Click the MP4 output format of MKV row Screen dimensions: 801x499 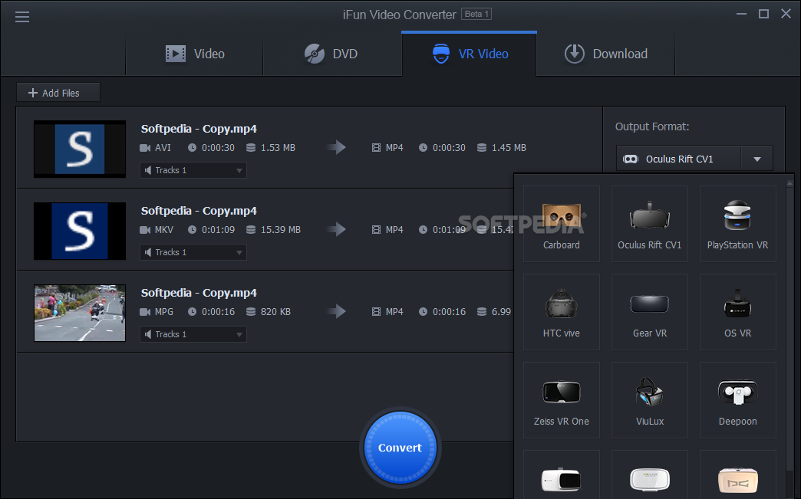pos(387,230)
